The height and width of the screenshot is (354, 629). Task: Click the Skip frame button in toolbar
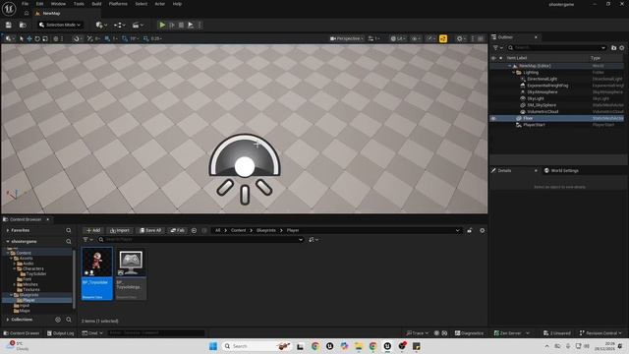click(172, 25)
